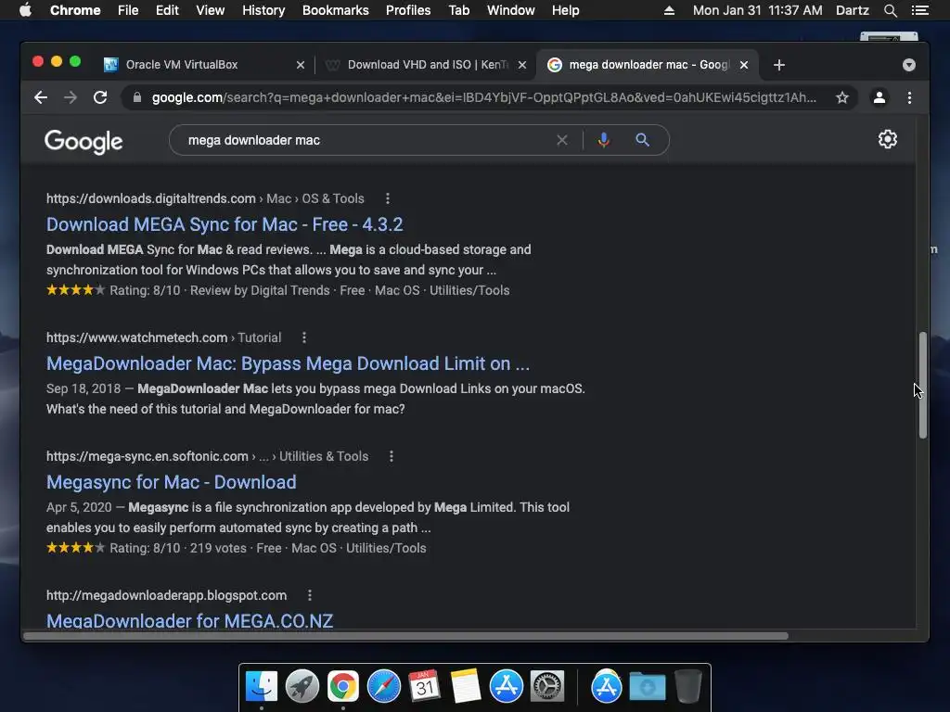Close the Download VHD and ISO tab
Screen dimensions: 950x712
coord(522,65)
